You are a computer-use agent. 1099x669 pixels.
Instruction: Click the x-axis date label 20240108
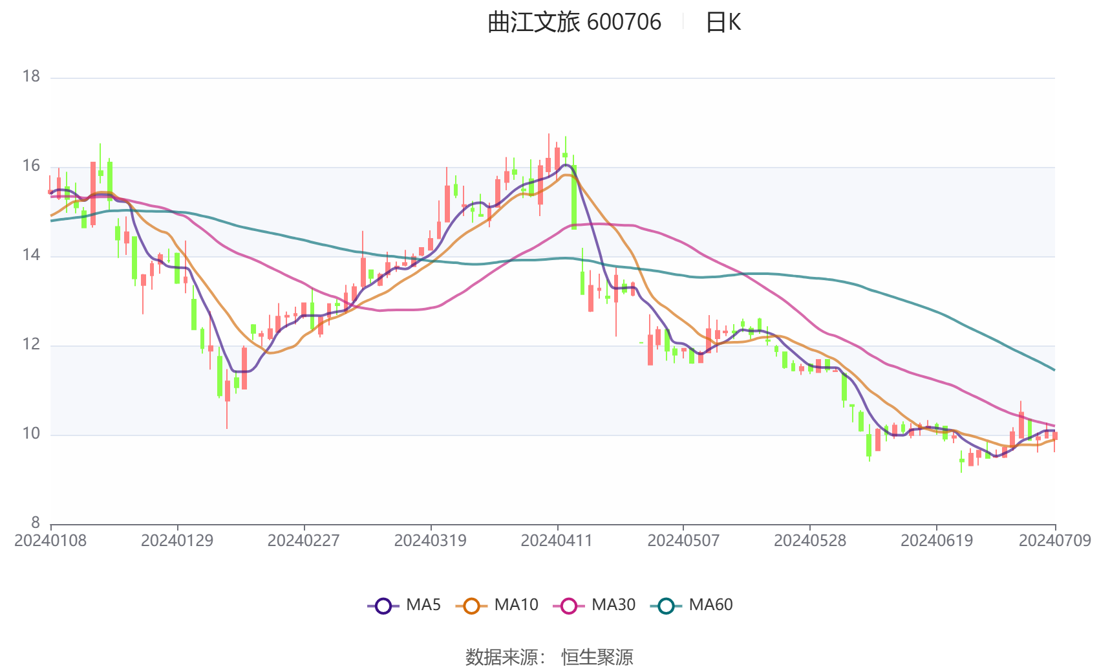[x=50, y=541]
